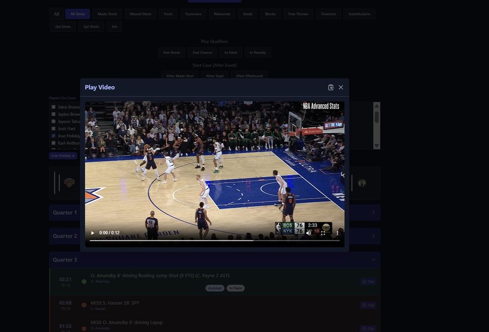Mute the video using the speaker icon
This screenshot has width=489, height=332.
[x=309, y=233]
